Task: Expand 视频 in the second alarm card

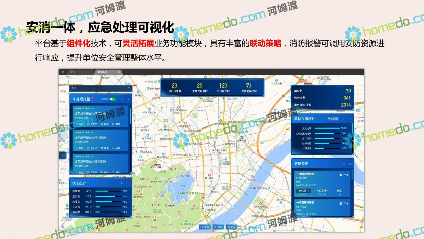Action: pos(80,148)
